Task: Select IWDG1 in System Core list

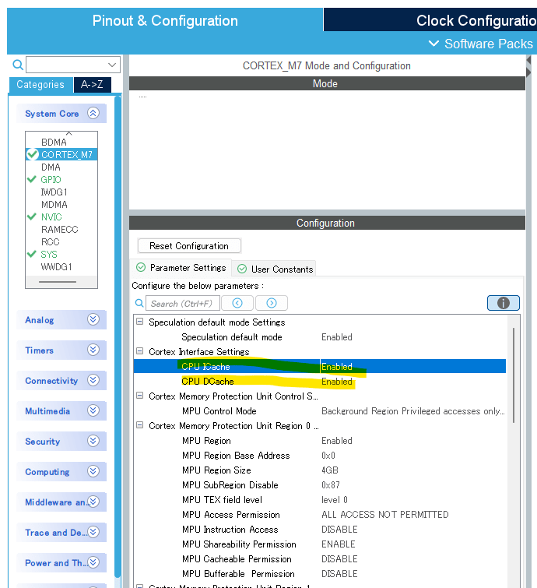Action: [x=54, y=192]
